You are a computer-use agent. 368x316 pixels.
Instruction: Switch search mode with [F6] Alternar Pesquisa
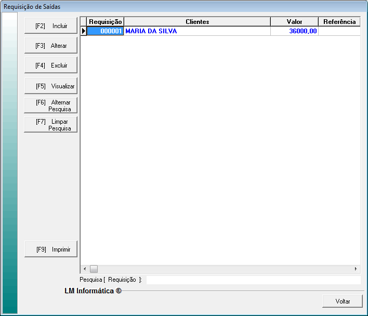(50, 106)
